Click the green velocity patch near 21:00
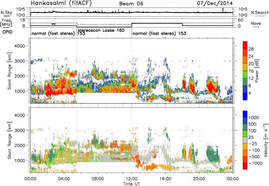 coord(212,153)
